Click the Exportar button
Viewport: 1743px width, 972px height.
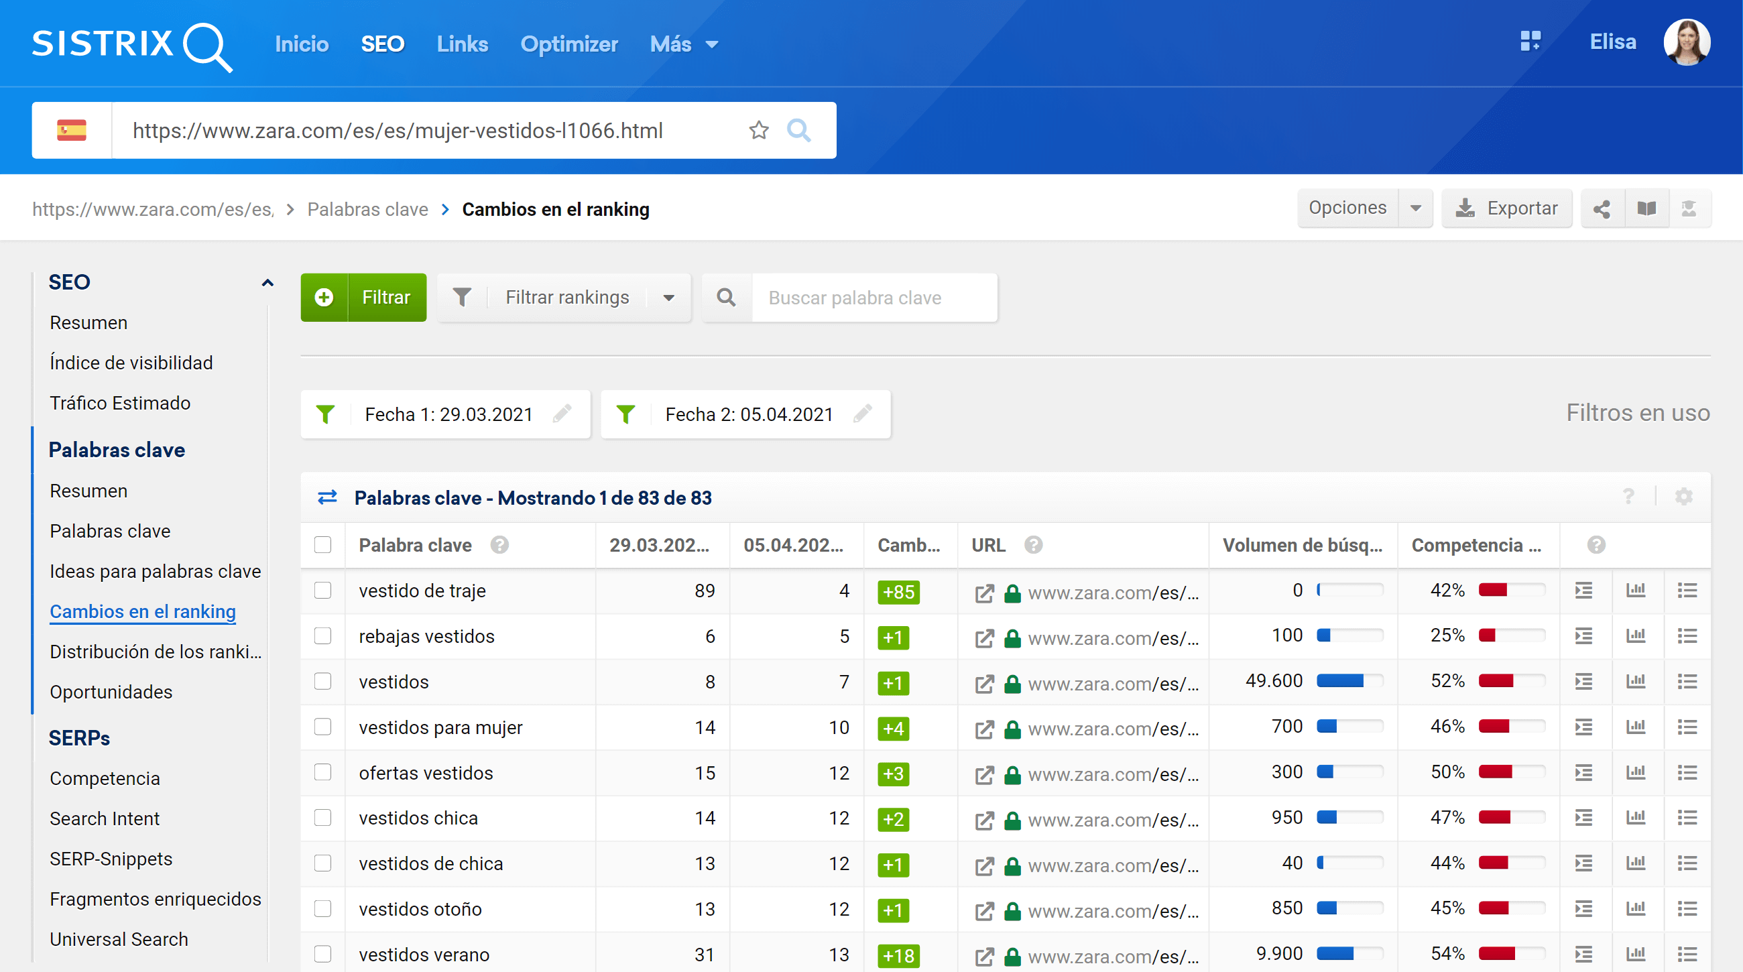pyautogui.click(x=1506, y=208)
